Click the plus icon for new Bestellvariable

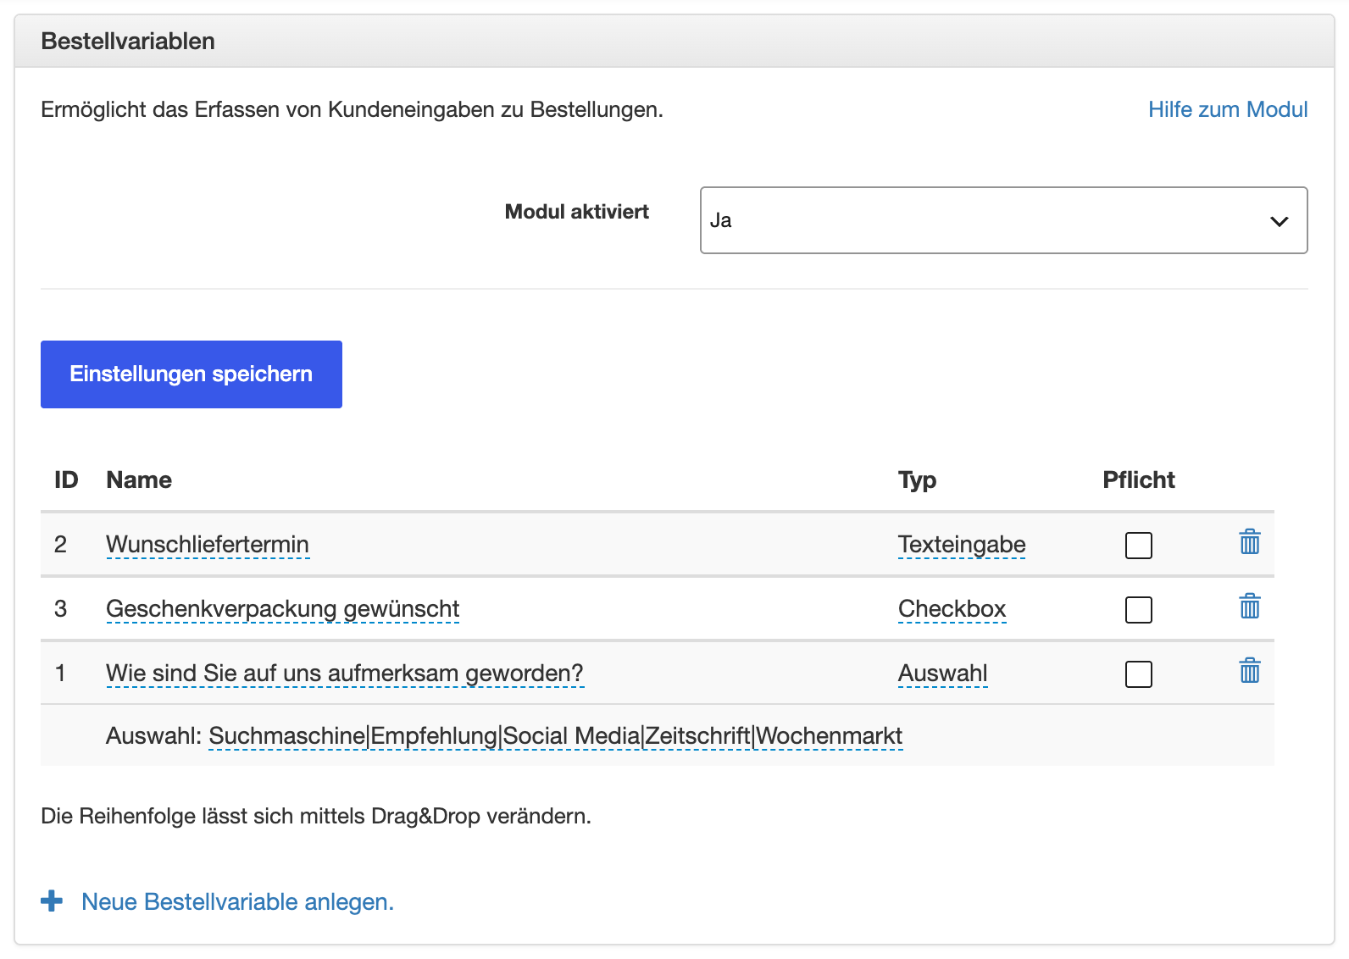(52, 901)
